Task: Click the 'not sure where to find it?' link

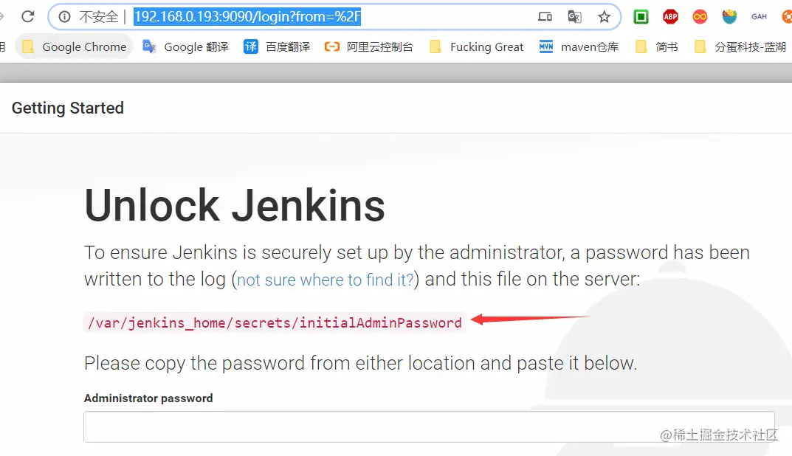Action: 326,279
